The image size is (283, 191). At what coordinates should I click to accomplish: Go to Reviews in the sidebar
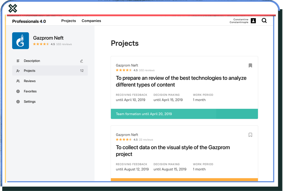(30, 81)
